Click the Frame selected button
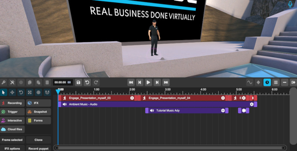This screenshot has height=151, width=297. pos(12,140)
